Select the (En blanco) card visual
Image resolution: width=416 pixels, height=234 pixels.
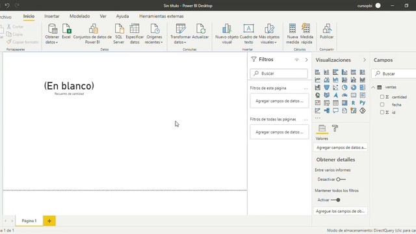point(69,88)
